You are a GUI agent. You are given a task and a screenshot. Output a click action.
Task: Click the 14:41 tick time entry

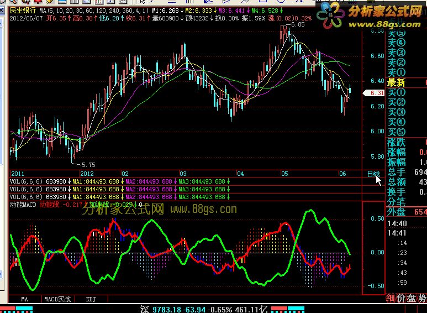point(397,233)
